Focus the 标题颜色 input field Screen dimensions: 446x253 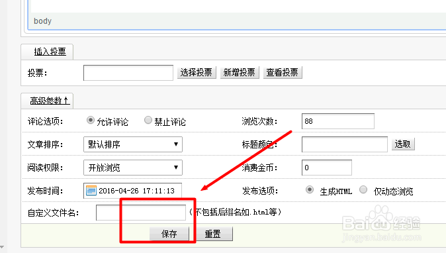point(345,144)
